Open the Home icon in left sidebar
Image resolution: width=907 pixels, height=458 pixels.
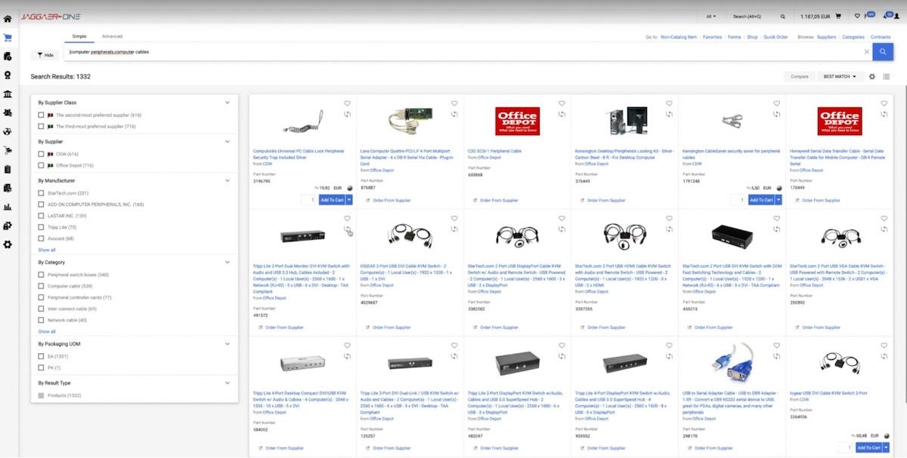pos(8,18)
